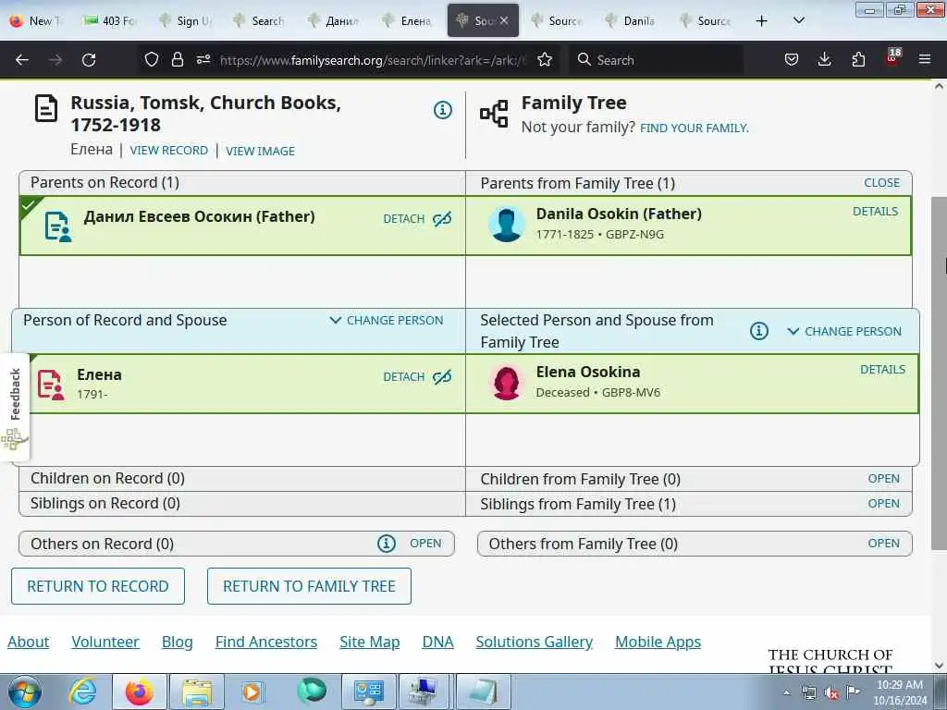Reload the page
The image size is (947, 710).
click(x=89, y=60)
